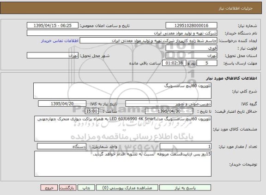Screen dimensions: 266x195
Task: Click the استان محل تحویل field
Action: coord(191,56)
